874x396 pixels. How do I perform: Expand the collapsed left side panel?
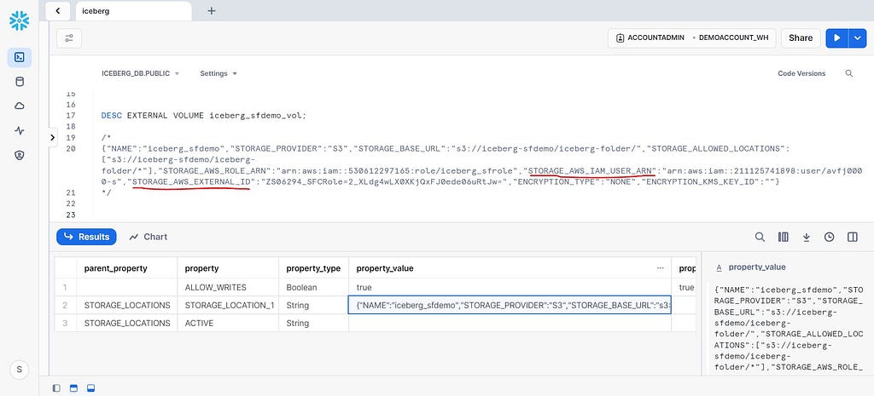click(x=52, y=137)
